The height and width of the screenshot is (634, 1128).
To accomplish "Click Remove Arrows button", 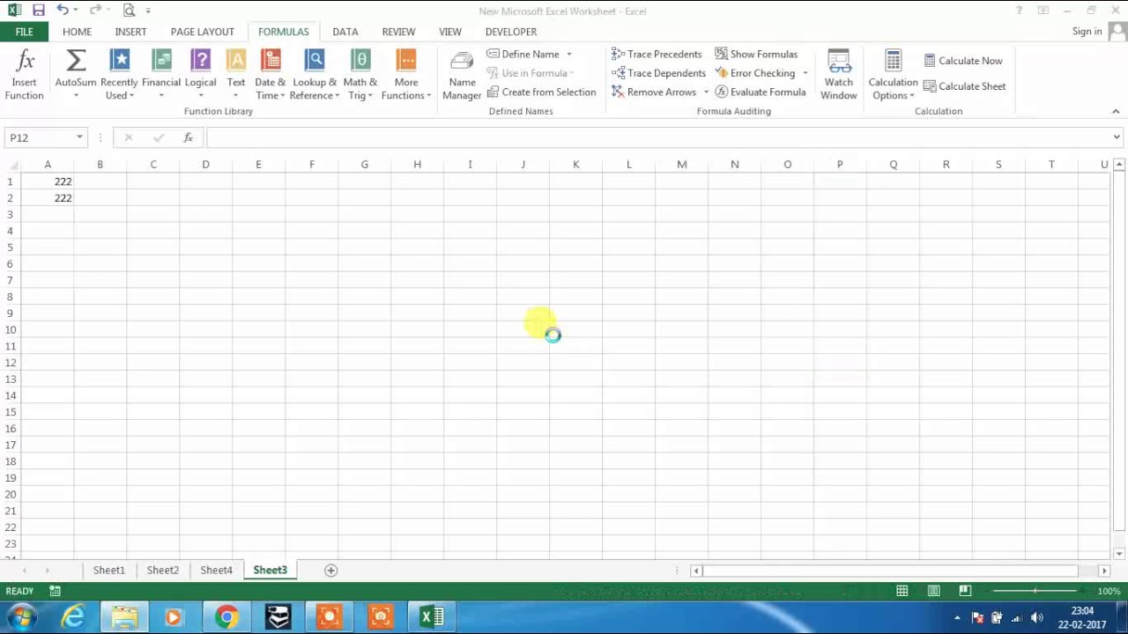I will 654,92.
